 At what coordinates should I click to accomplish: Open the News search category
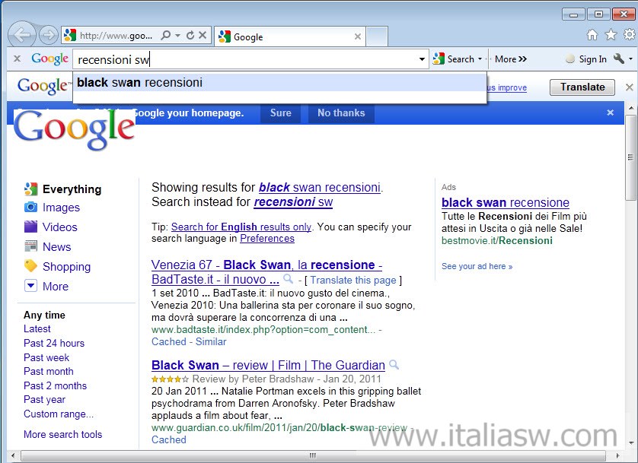pos(56,246)
